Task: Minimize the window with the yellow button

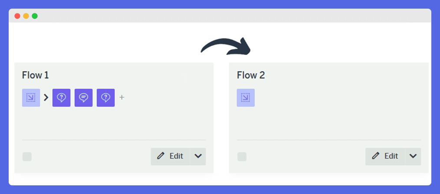Action: (26, 16)
